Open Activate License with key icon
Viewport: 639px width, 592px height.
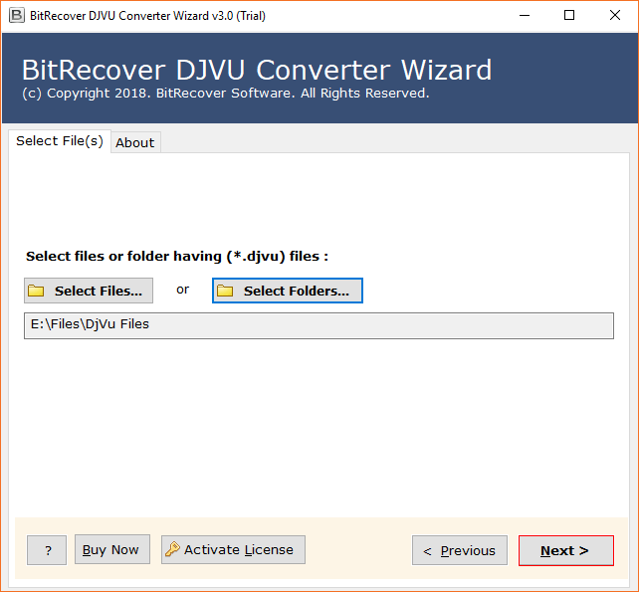coord(233,549)
